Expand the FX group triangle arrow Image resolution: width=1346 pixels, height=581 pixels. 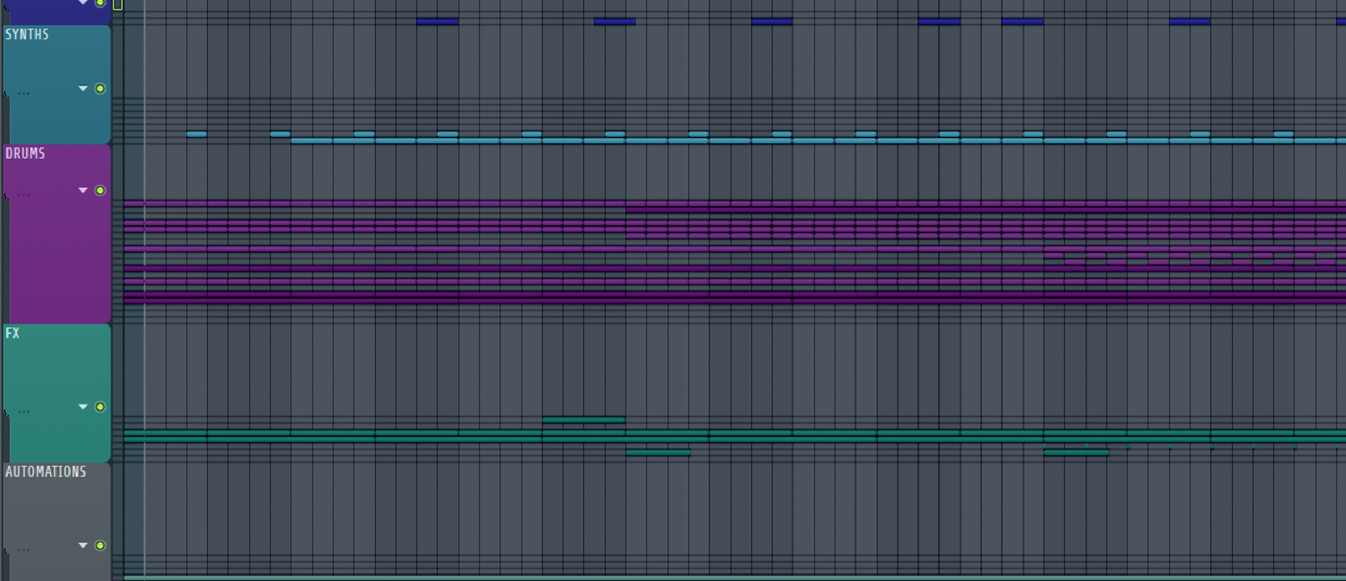point(83,407)
